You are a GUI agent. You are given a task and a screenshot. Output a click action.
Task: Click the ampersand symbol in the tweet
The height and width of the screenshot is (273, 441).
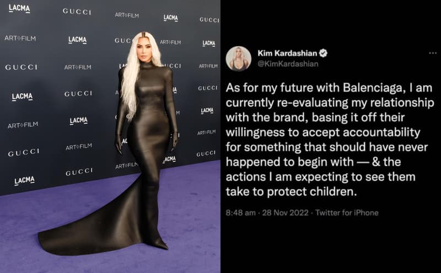click(x=377, y=162)
